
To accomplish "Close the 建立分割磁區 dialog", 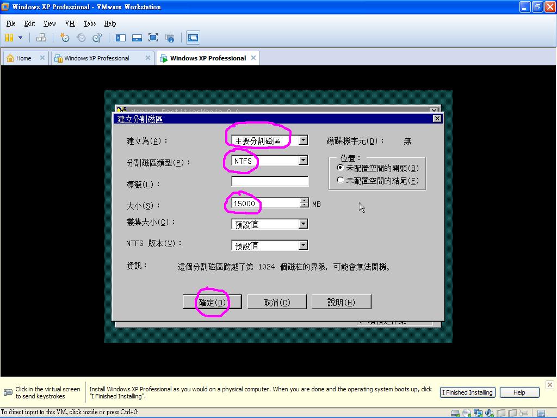I will point(437,118).
